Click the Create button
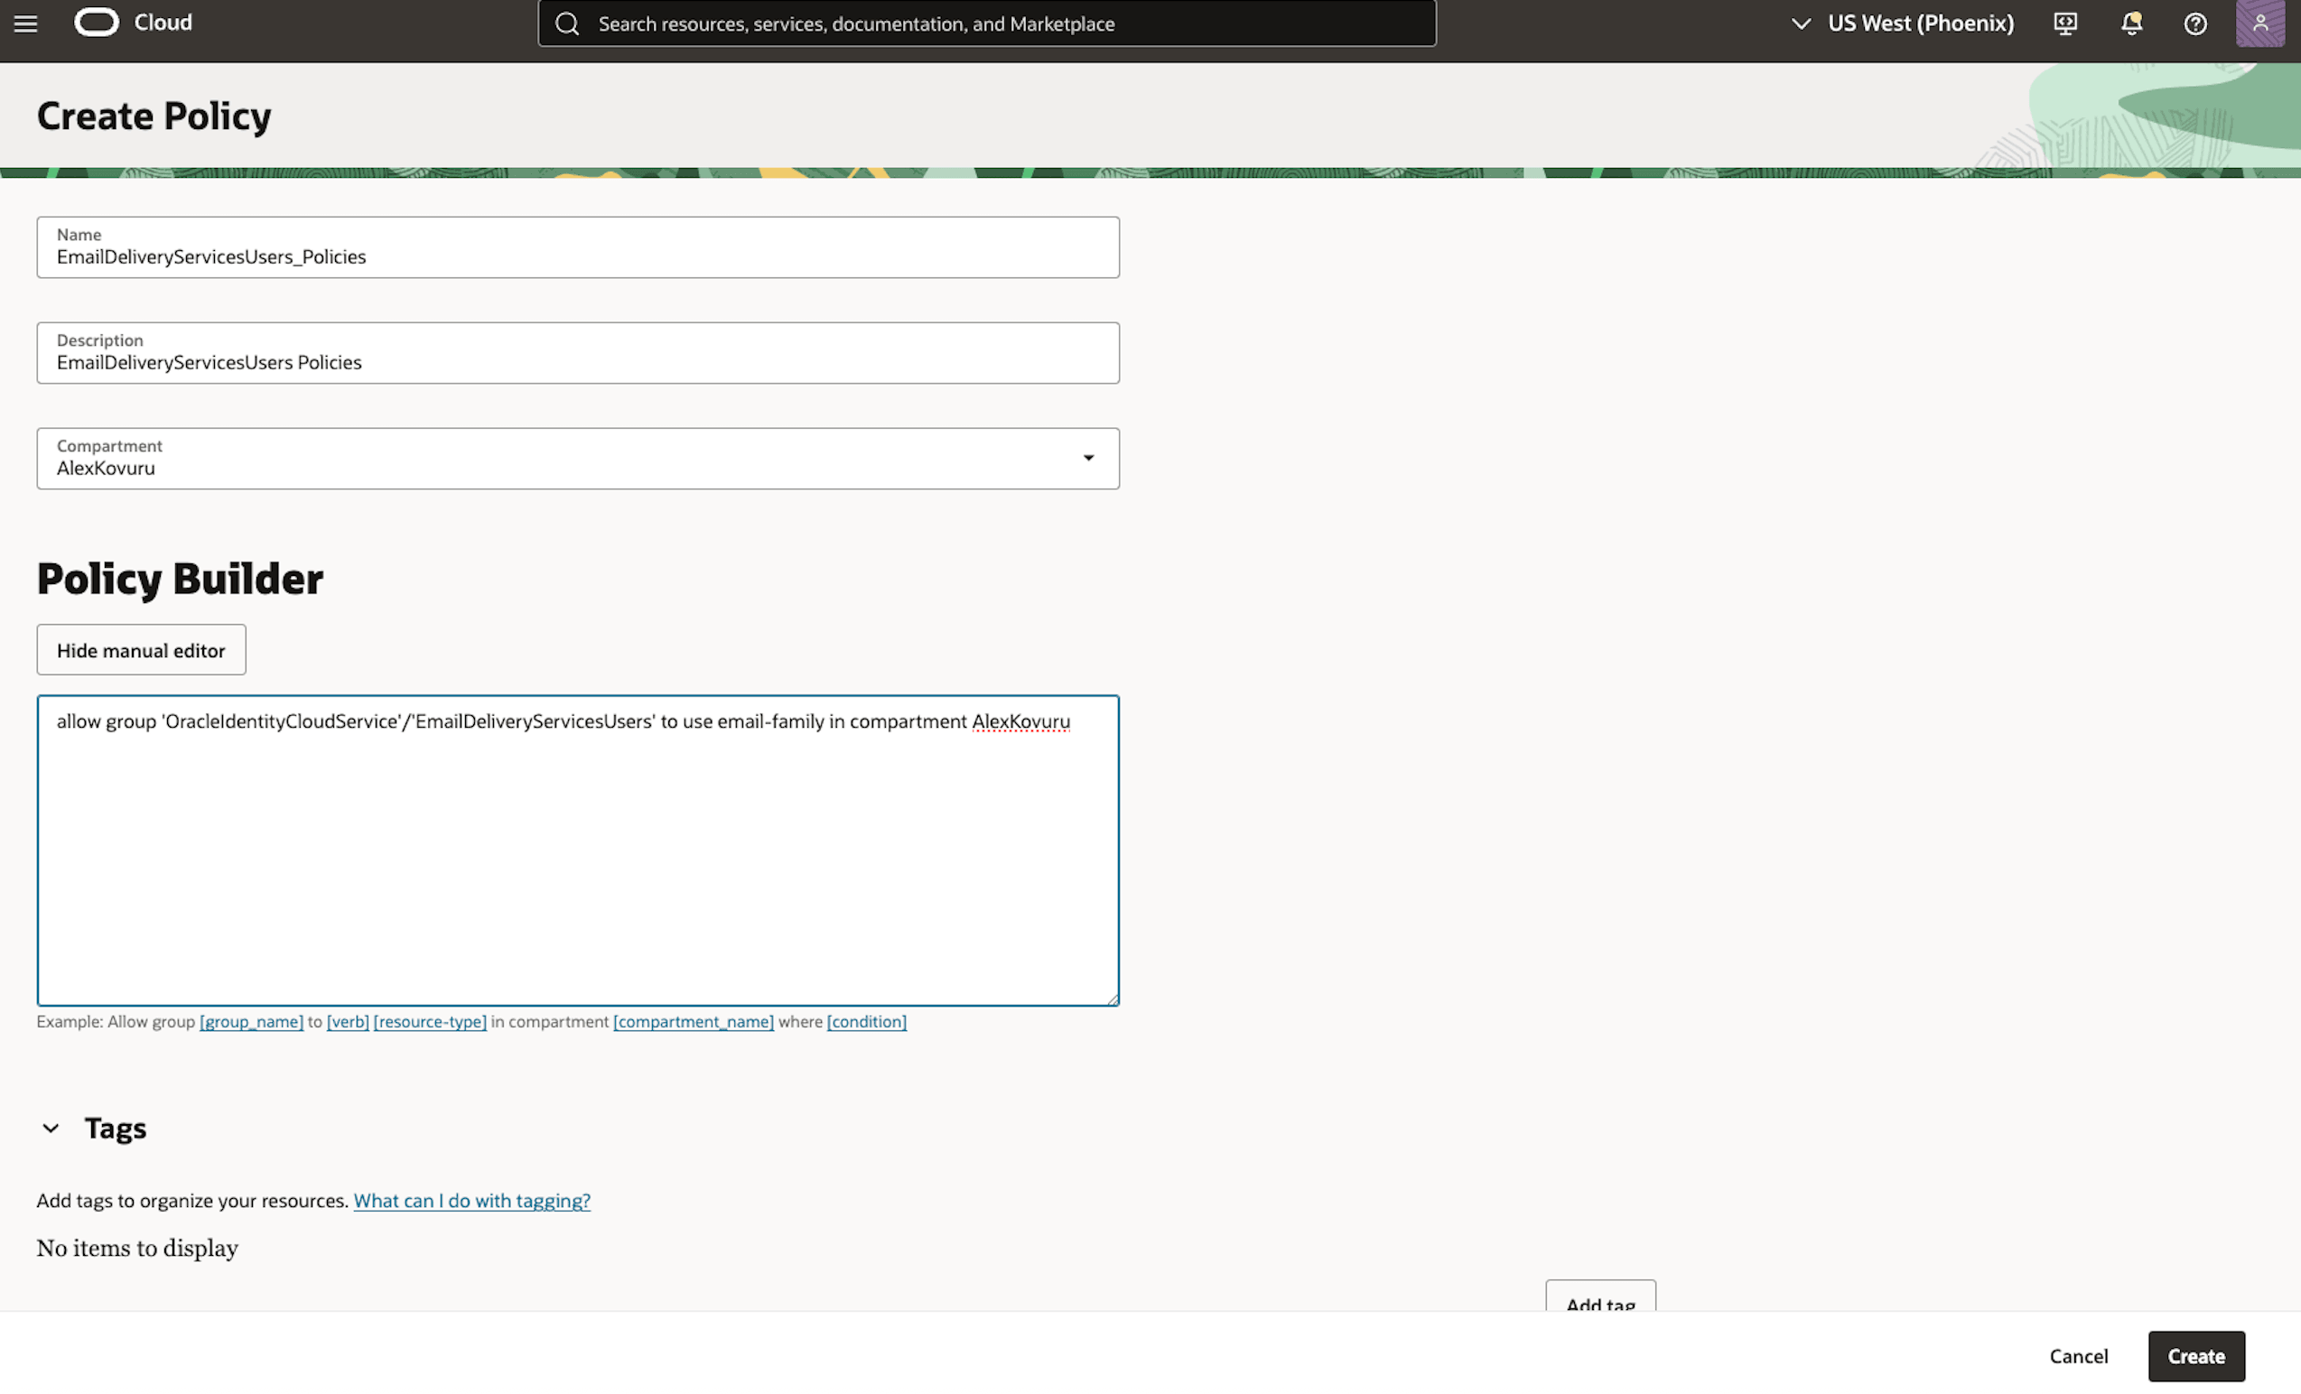The image size is (2301, 1394). click(2195, 1356)
